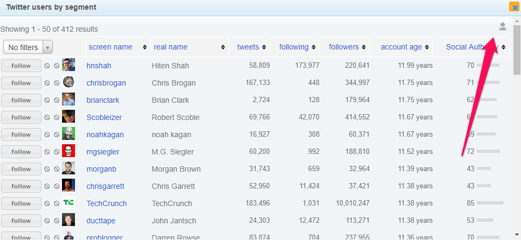
Task: Click first block icon in Scobleizer row
Action: (x=47, y=117)
